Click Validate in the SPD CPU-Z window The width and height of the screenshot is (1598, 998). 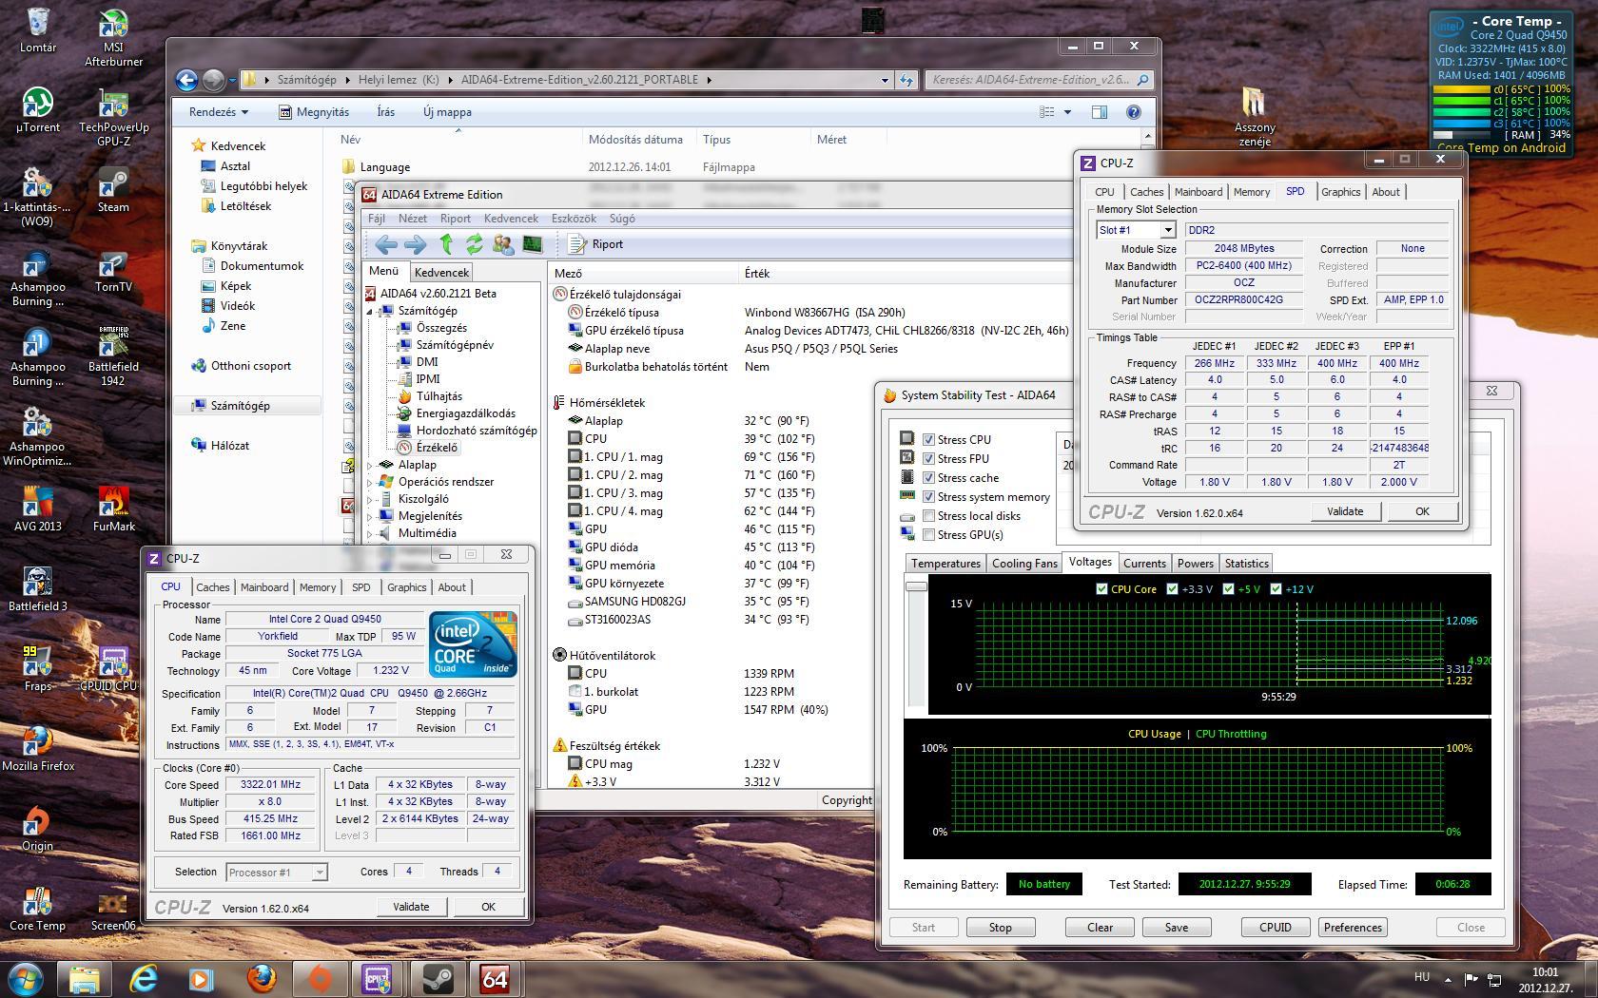1345,511
